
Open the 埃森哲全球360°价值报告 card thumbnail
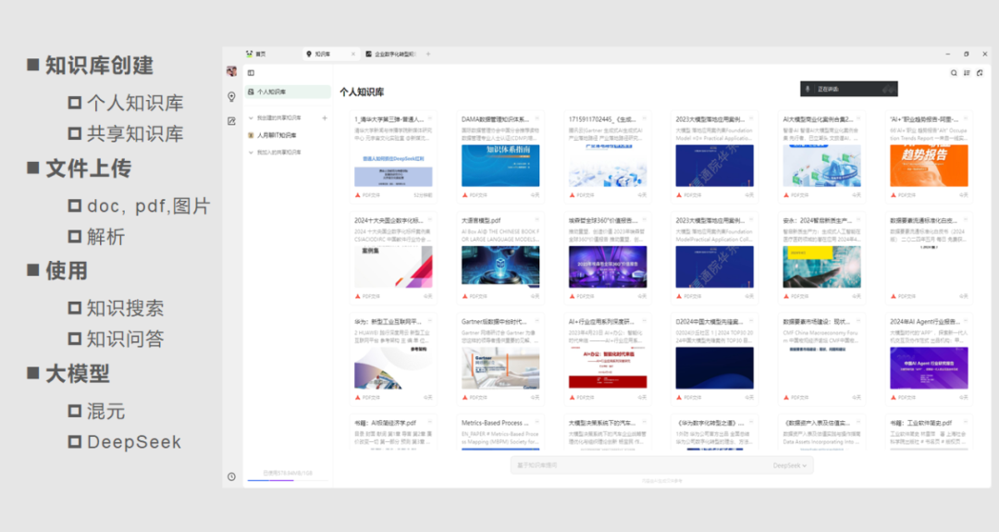(608, 267)
